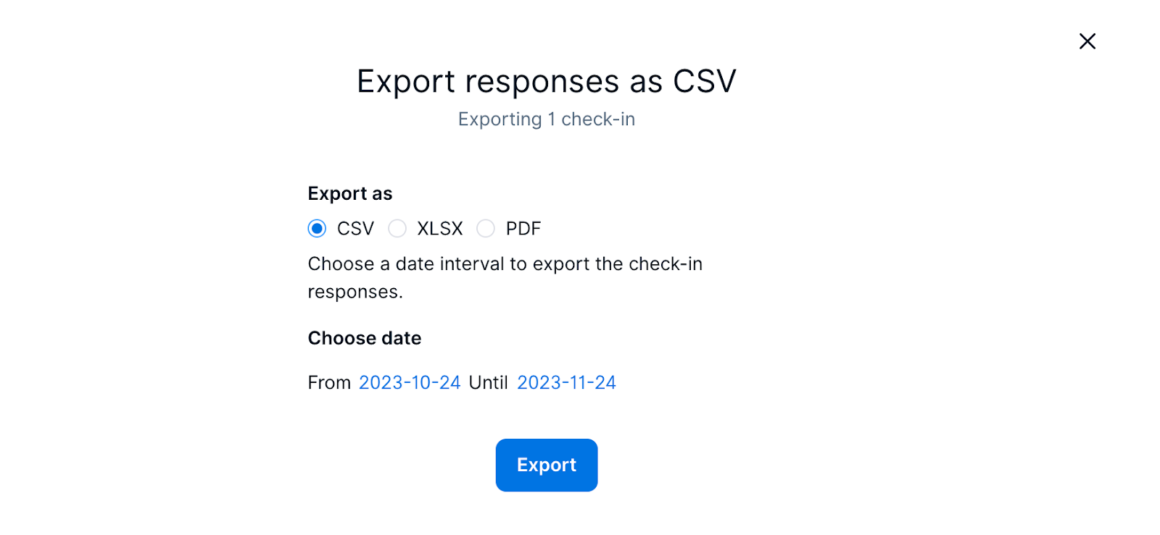Enable the XLSX radio option
The width and height of the screenshot is (1160, 535).
397,228
